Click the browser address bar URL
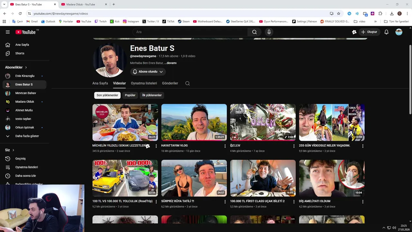This screenshot has height=232, width=412. [x=61, y=14]
